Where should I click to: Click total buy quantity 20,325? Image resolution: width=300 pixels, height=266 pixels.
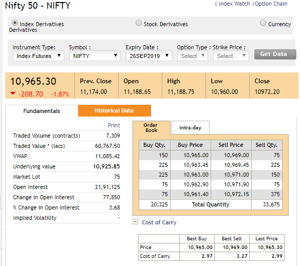pyautogui.click(x=159, y=204)
